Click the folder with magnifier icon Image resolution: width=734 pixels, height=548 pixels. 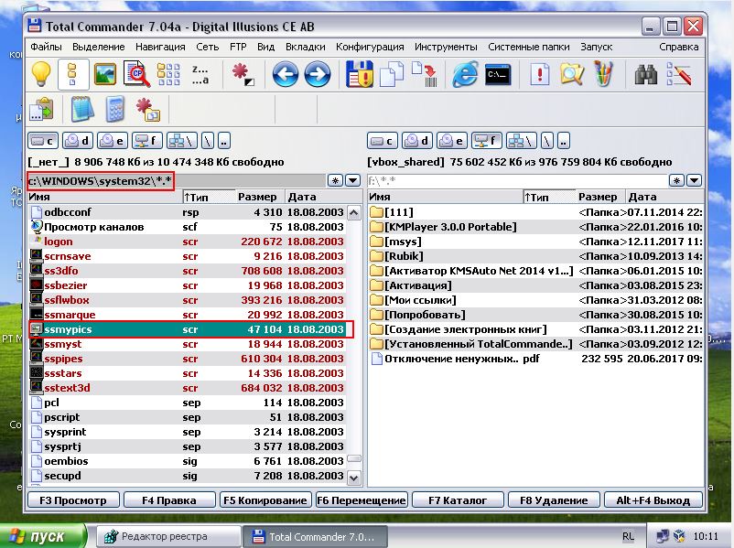point(572,74)
